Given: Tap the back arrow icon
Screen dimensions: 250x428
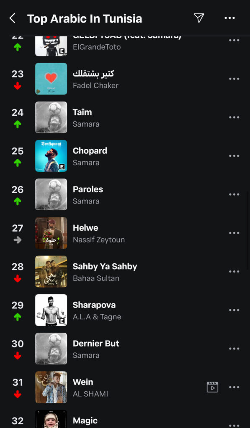Looking at the screenshot, I should tap(12, 18).
